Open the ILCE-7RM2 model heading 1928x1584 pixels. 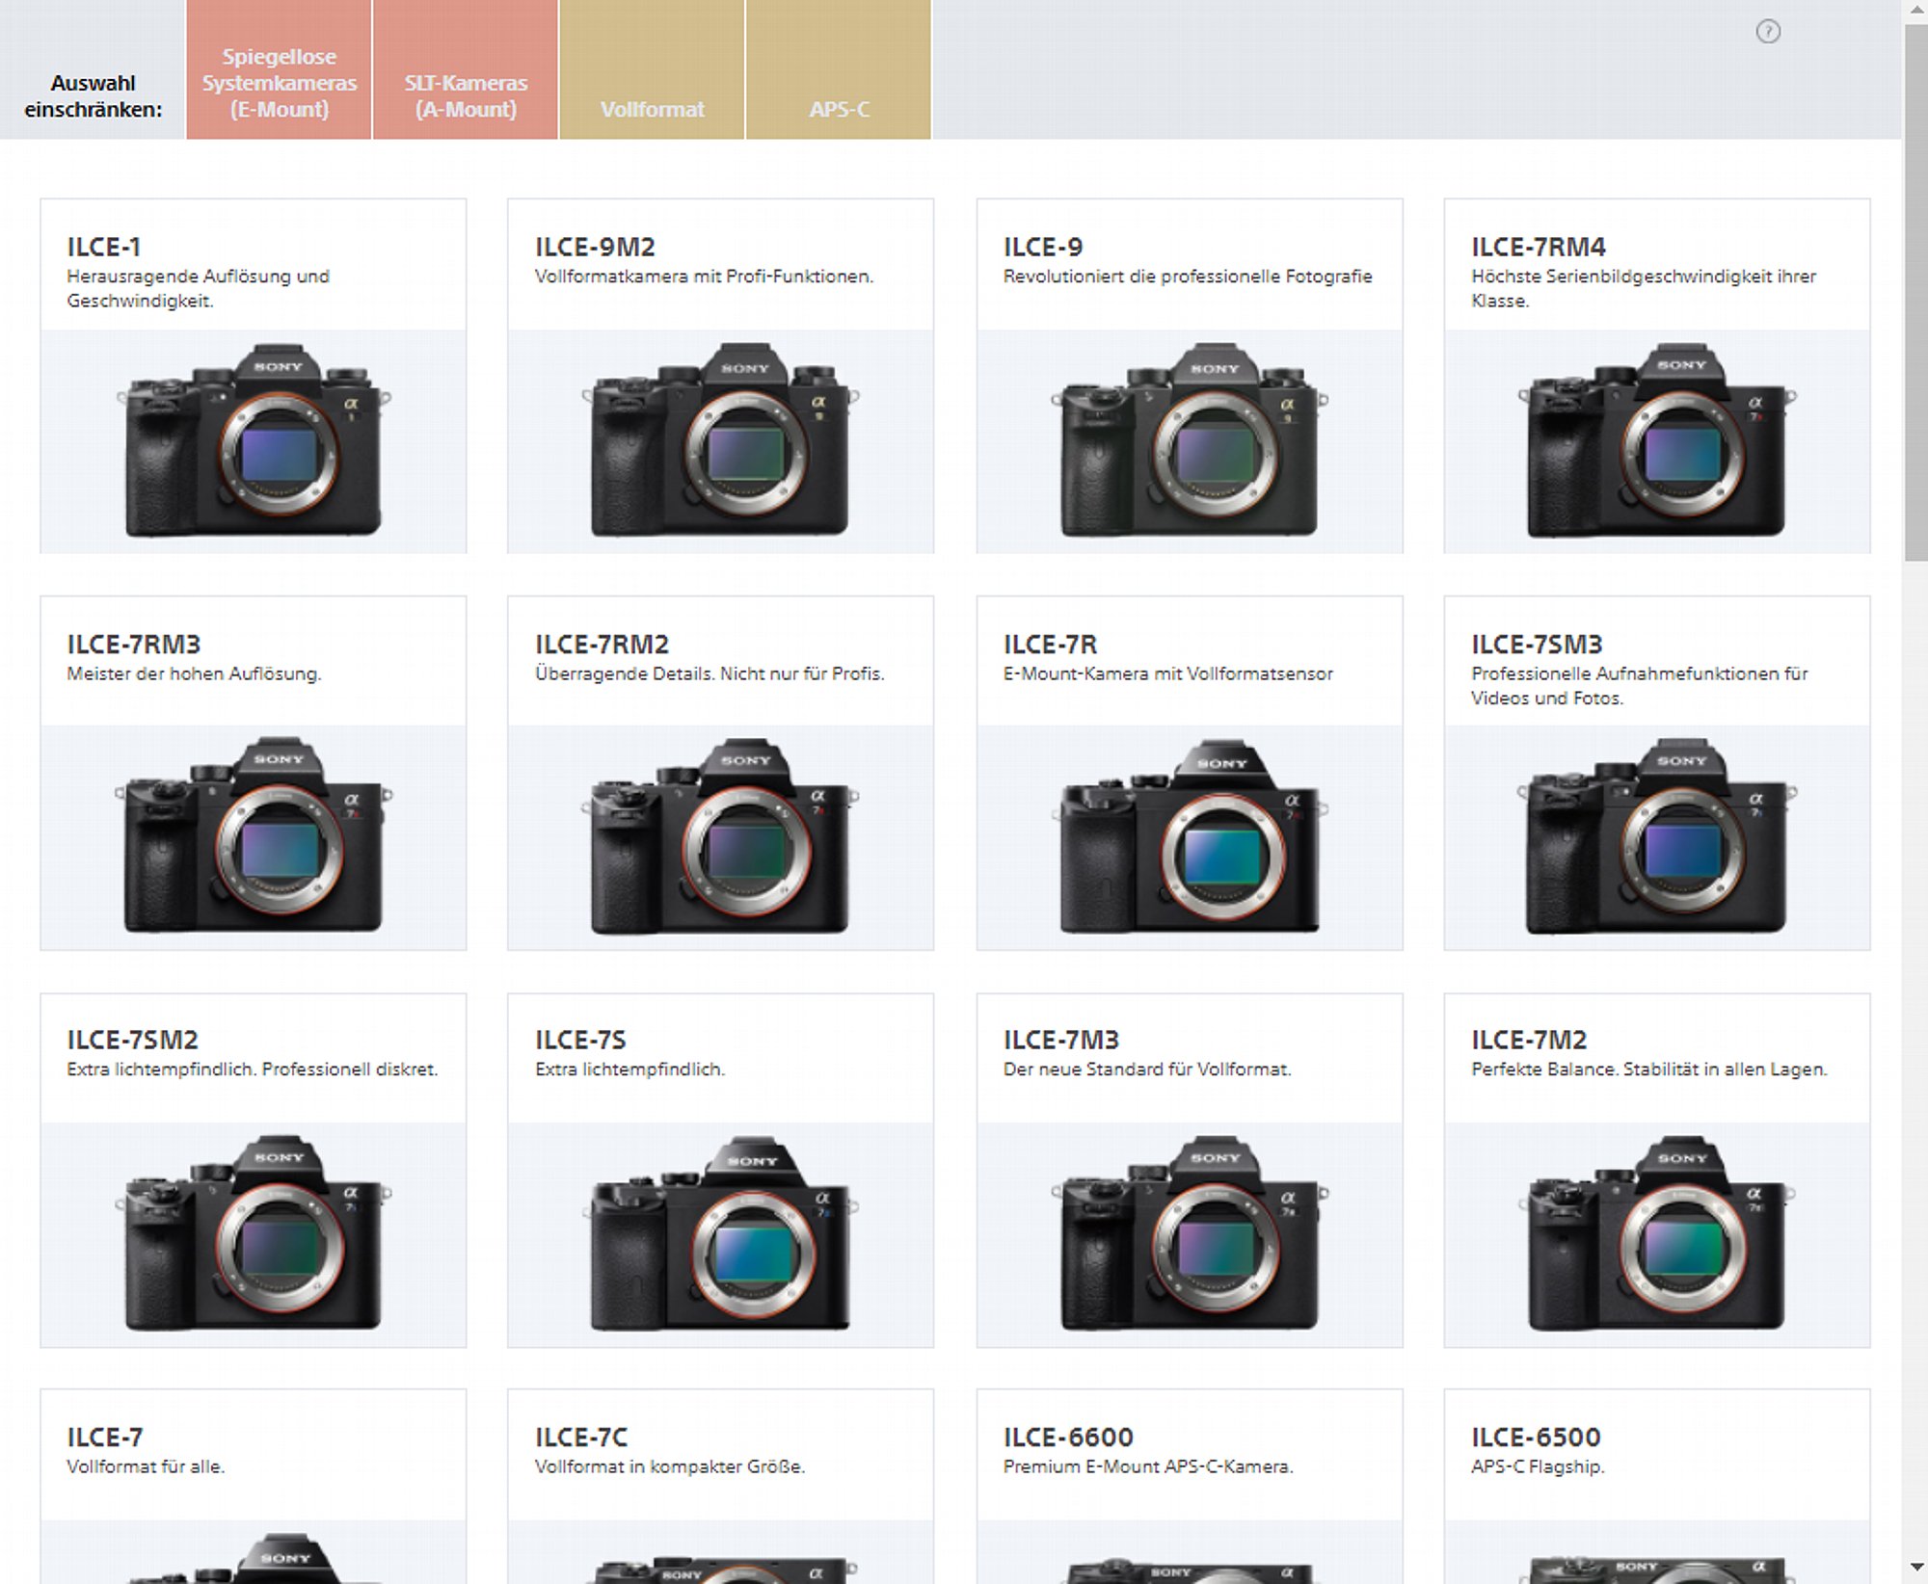(x=602, y=644)
